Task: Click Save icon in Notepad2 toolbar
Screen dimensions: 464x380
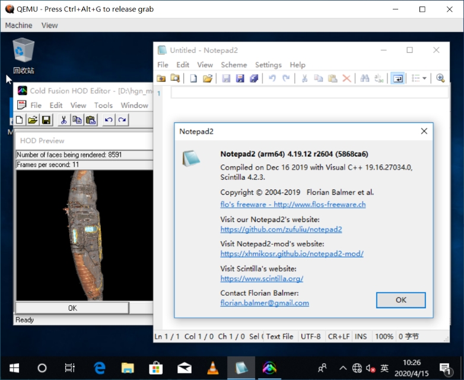Action: point(226,78)
